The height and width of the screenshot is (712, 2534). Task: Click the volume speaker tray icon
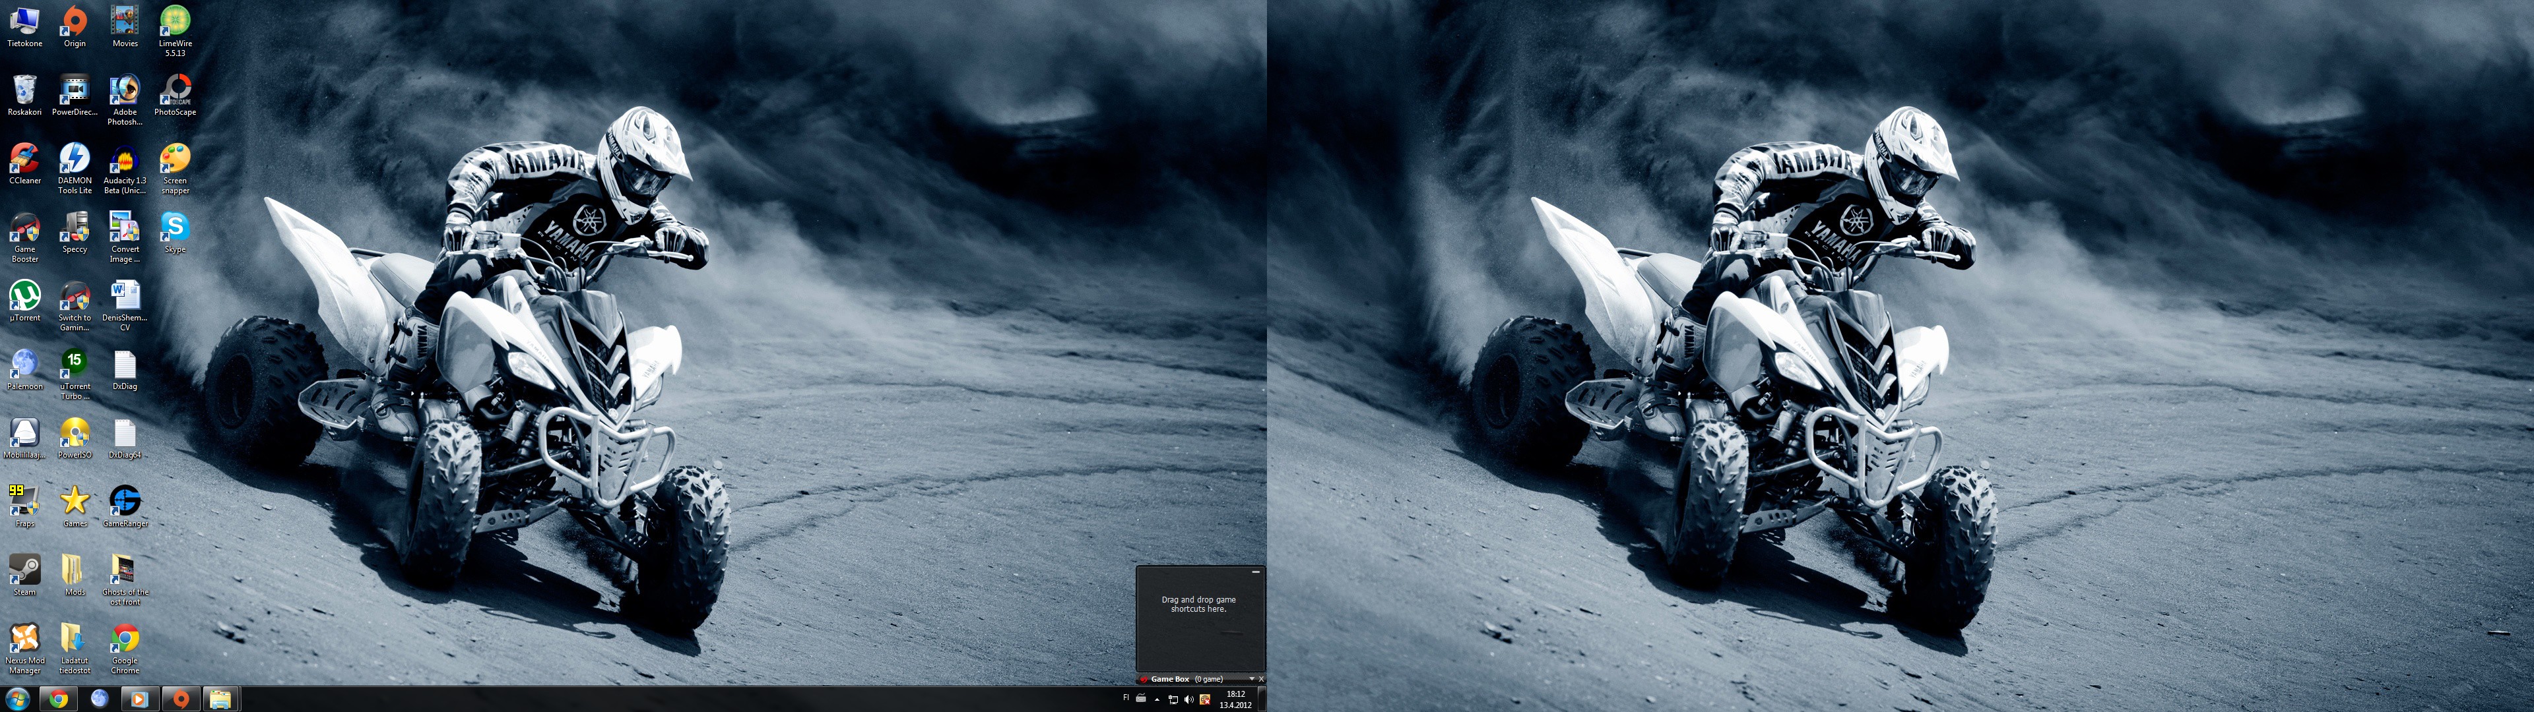1188,699
